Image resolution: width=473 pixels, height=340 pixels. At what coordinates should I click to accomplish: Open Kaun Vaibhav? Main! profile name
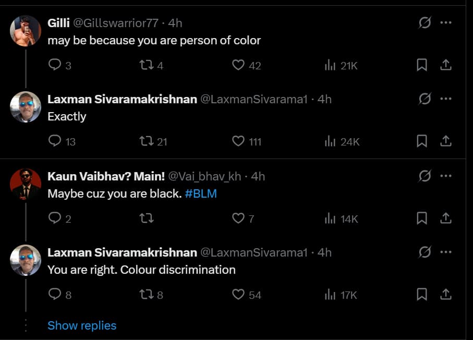106,176
